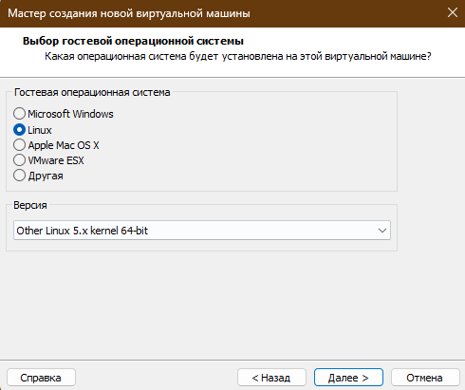Click the Справка help button
Image resolution: width=465 pixels, height=390 pixels.
click(41, 378)
